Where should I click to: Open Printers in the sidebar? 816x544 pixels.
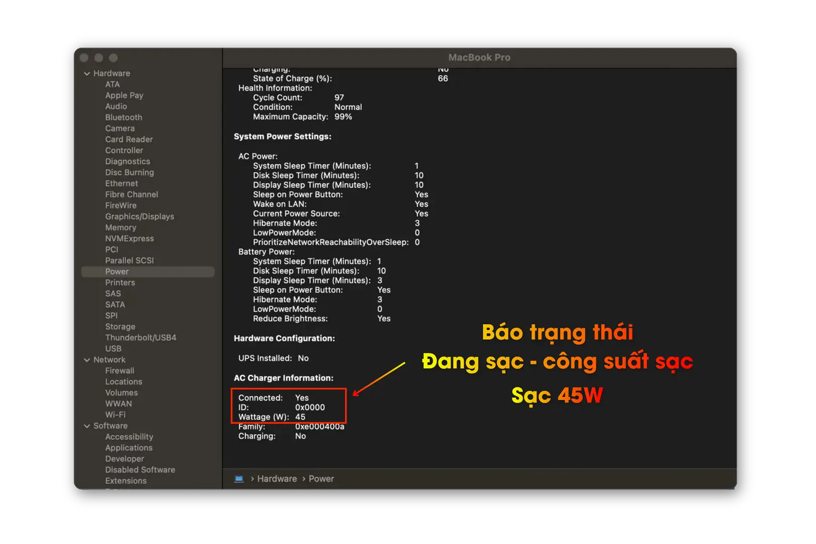(120, 283)
